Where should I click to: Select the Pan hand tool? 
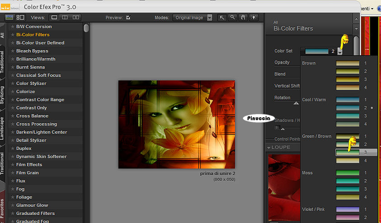243,18
